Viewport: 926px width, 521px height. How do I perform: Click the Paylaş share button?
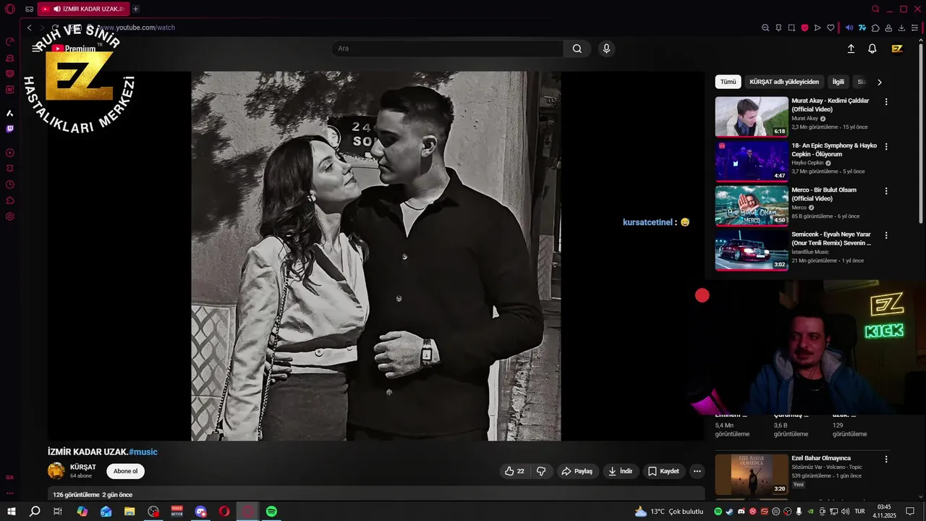[x=577, y=471]
